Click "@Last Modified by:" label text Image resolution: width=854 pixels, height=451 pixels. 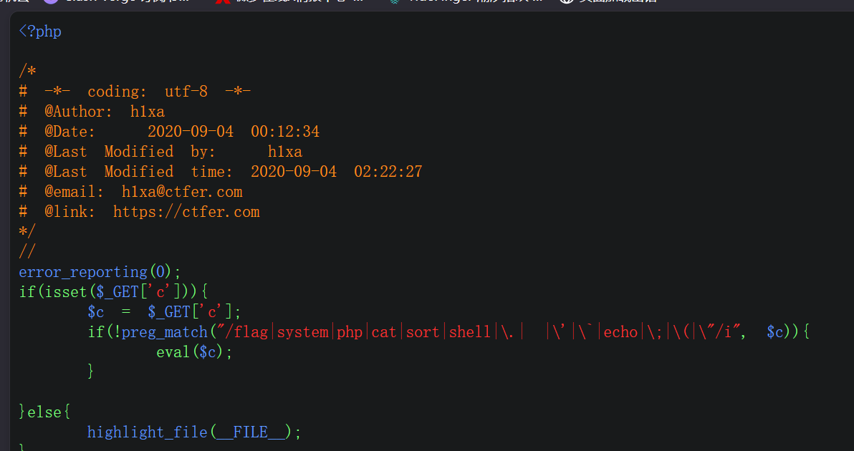[130, 151]
